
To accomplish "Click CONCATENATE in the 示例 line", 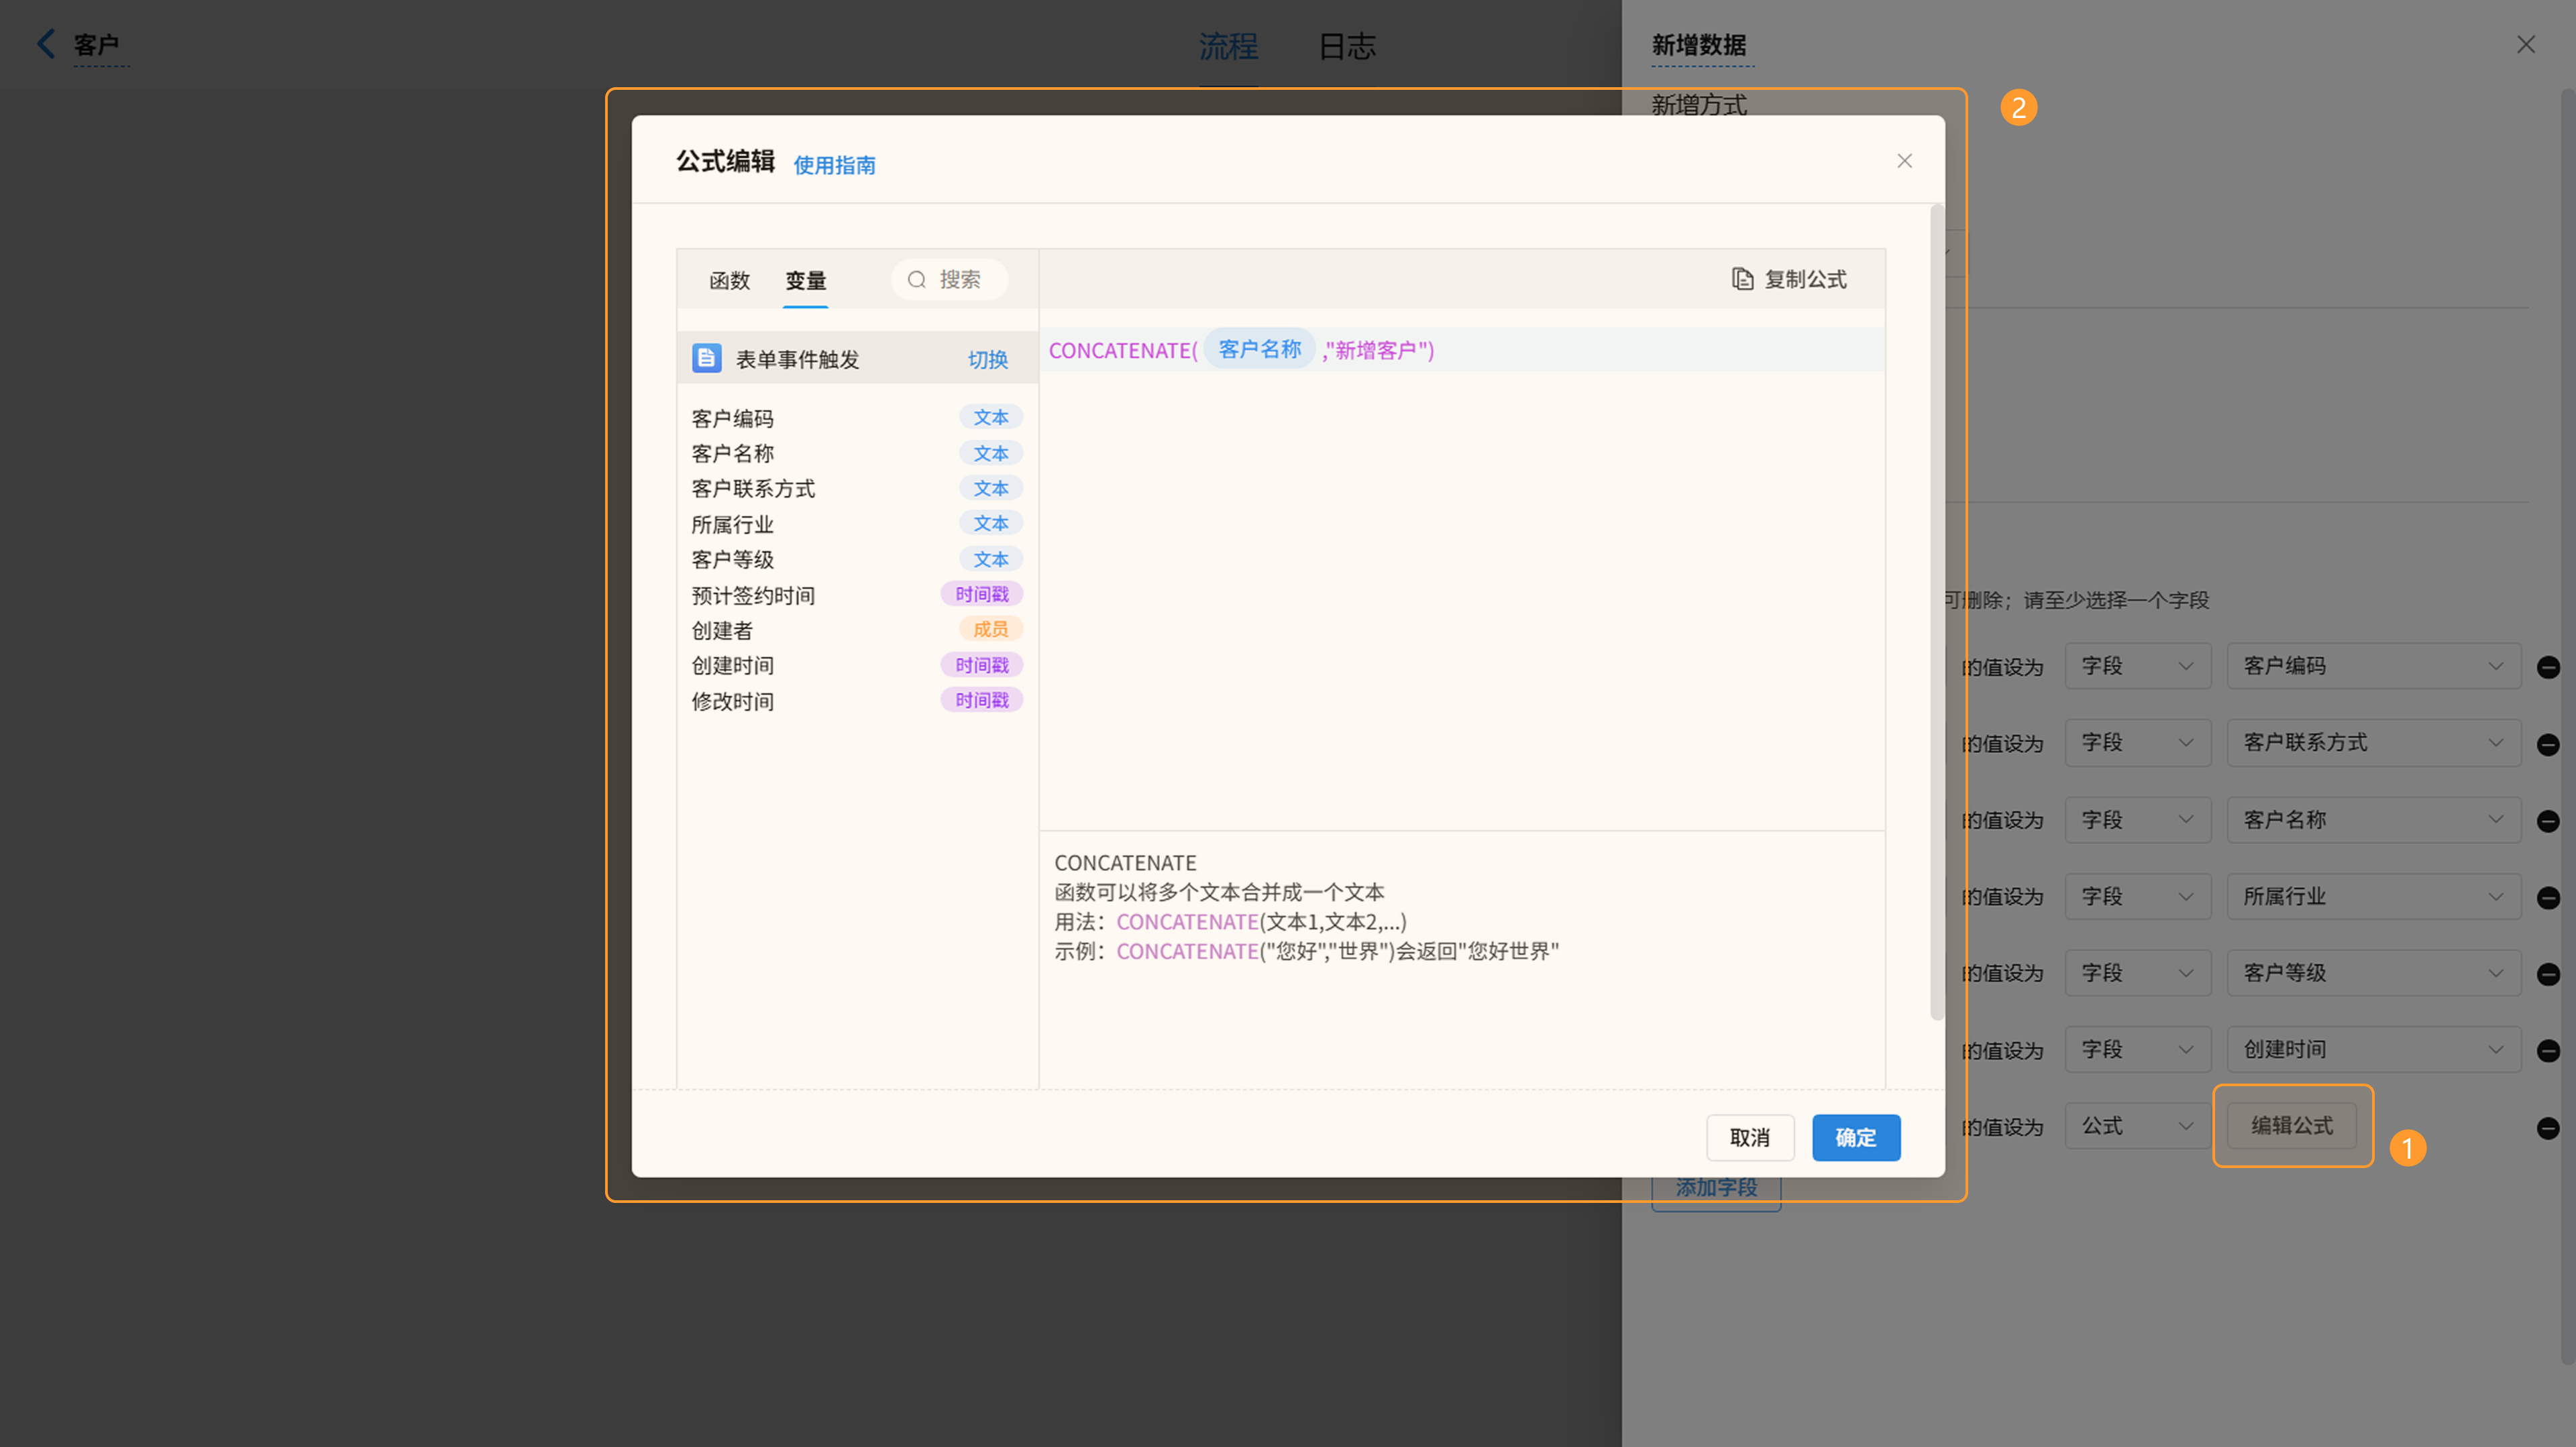I will [x=1187, y=951].
